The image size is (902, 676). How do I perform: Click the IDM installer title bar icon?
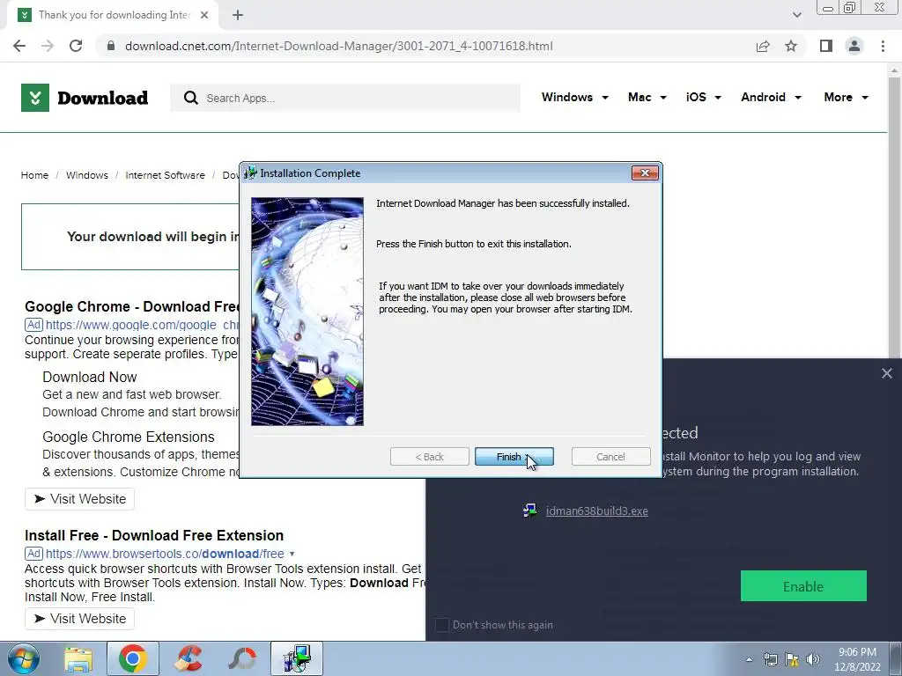click(250, 173)
